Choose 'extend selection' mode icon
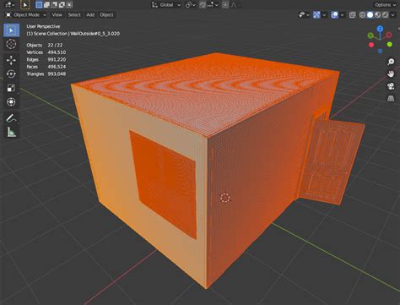The width and height of the screenshot is (400, 305). (46, 4)
